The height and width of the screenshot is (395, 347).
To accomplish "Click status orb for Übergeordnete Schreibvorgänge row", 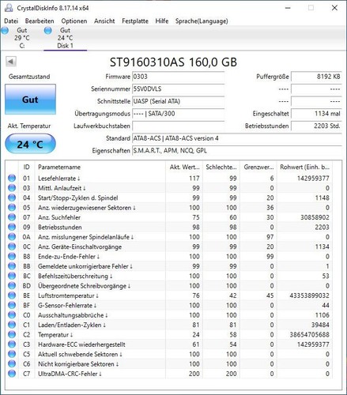I will point(12,286).
